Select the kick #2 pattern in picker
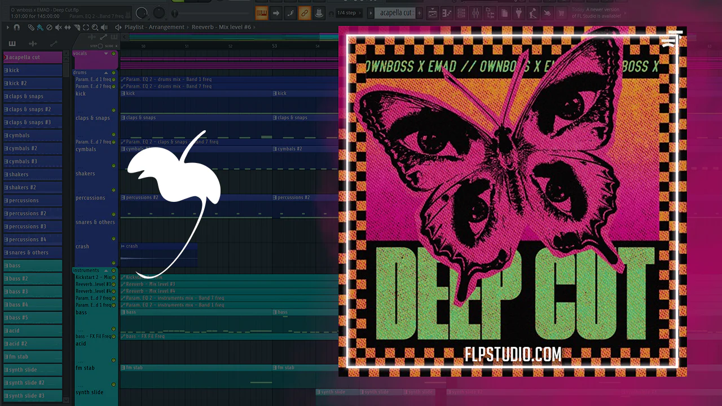722x406 pixels. (x=33, y=83)
